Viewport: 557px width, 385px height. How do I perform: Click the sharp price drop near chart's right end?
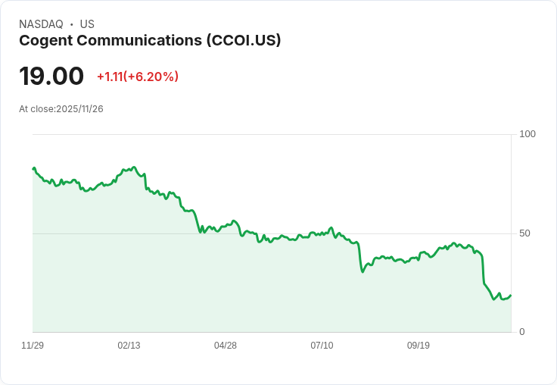[483, 269]
